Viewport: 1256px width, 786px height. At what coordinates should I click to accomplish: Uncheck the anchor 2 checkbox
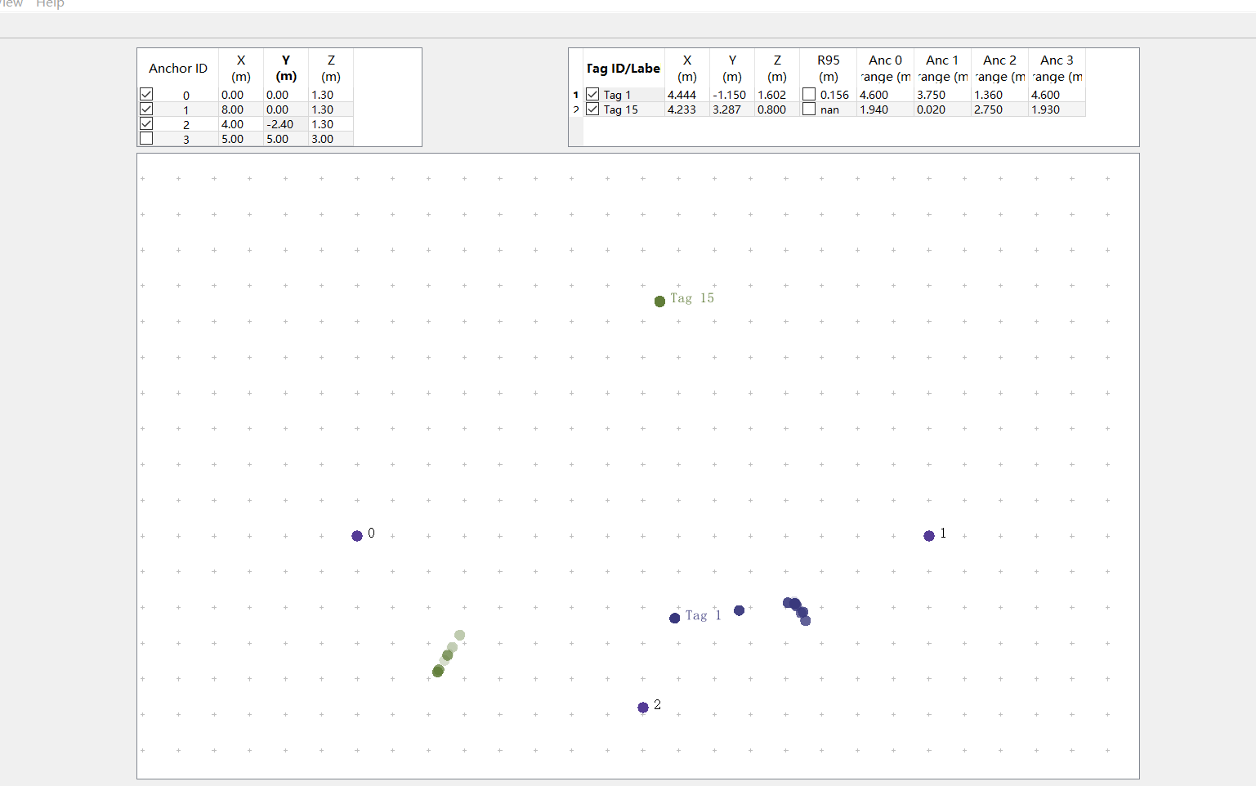click(146, 124)
